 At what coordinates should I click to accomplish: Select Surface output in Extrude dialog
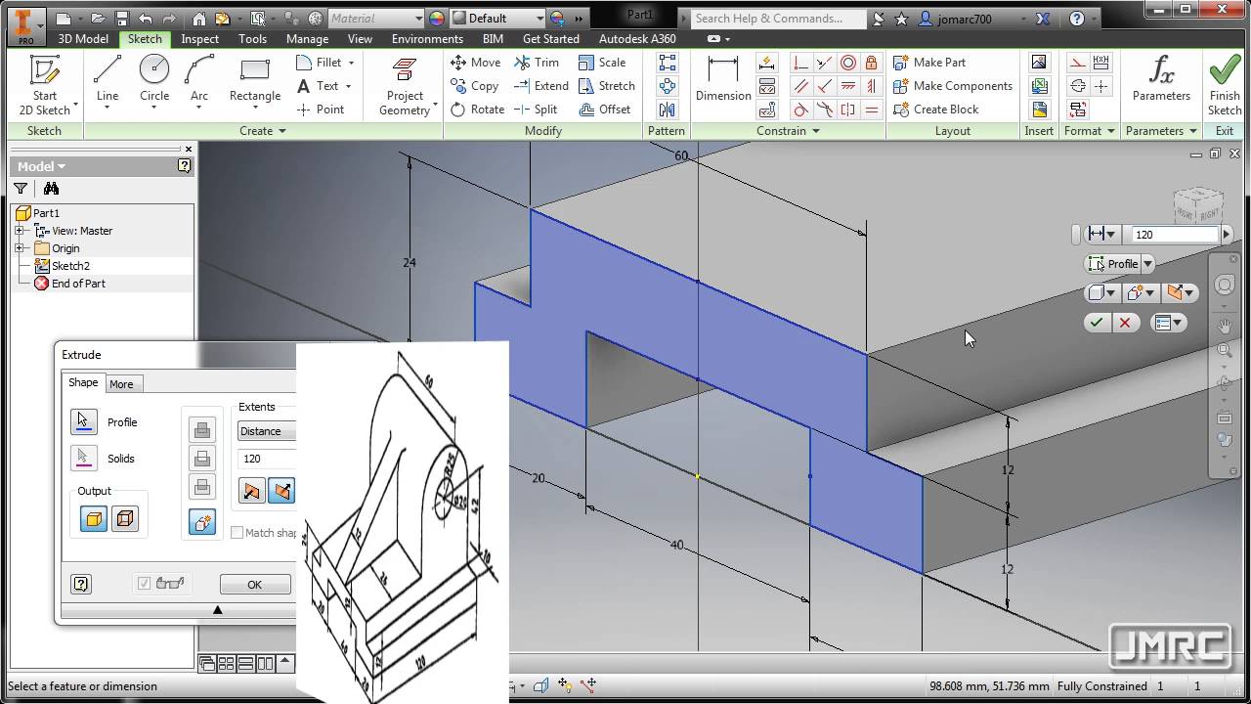tap(125, 519)
